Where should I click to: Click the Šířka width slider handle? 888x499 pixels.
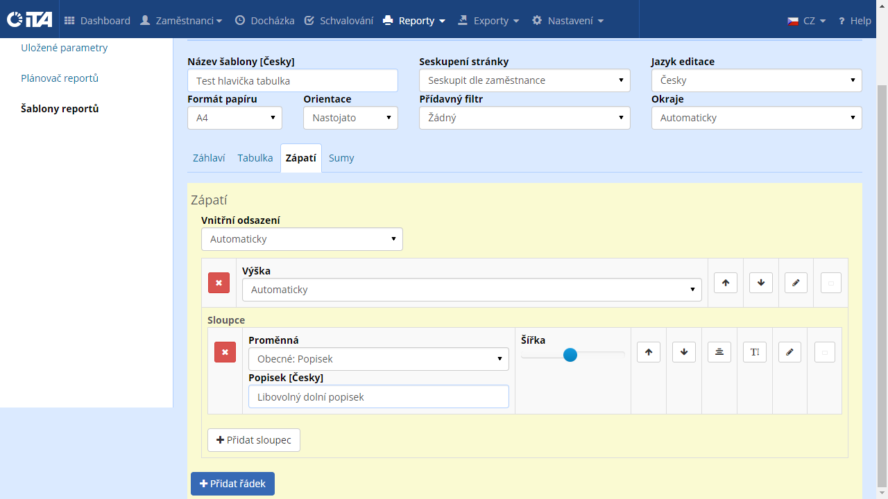(x=570, y=355)
